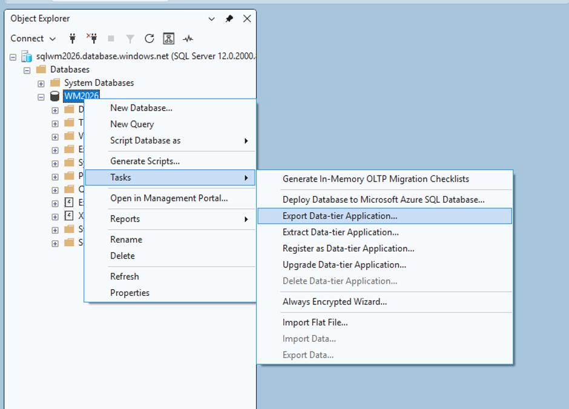Expand the System Databases node
Screen dimensions: 569x409
41,83
